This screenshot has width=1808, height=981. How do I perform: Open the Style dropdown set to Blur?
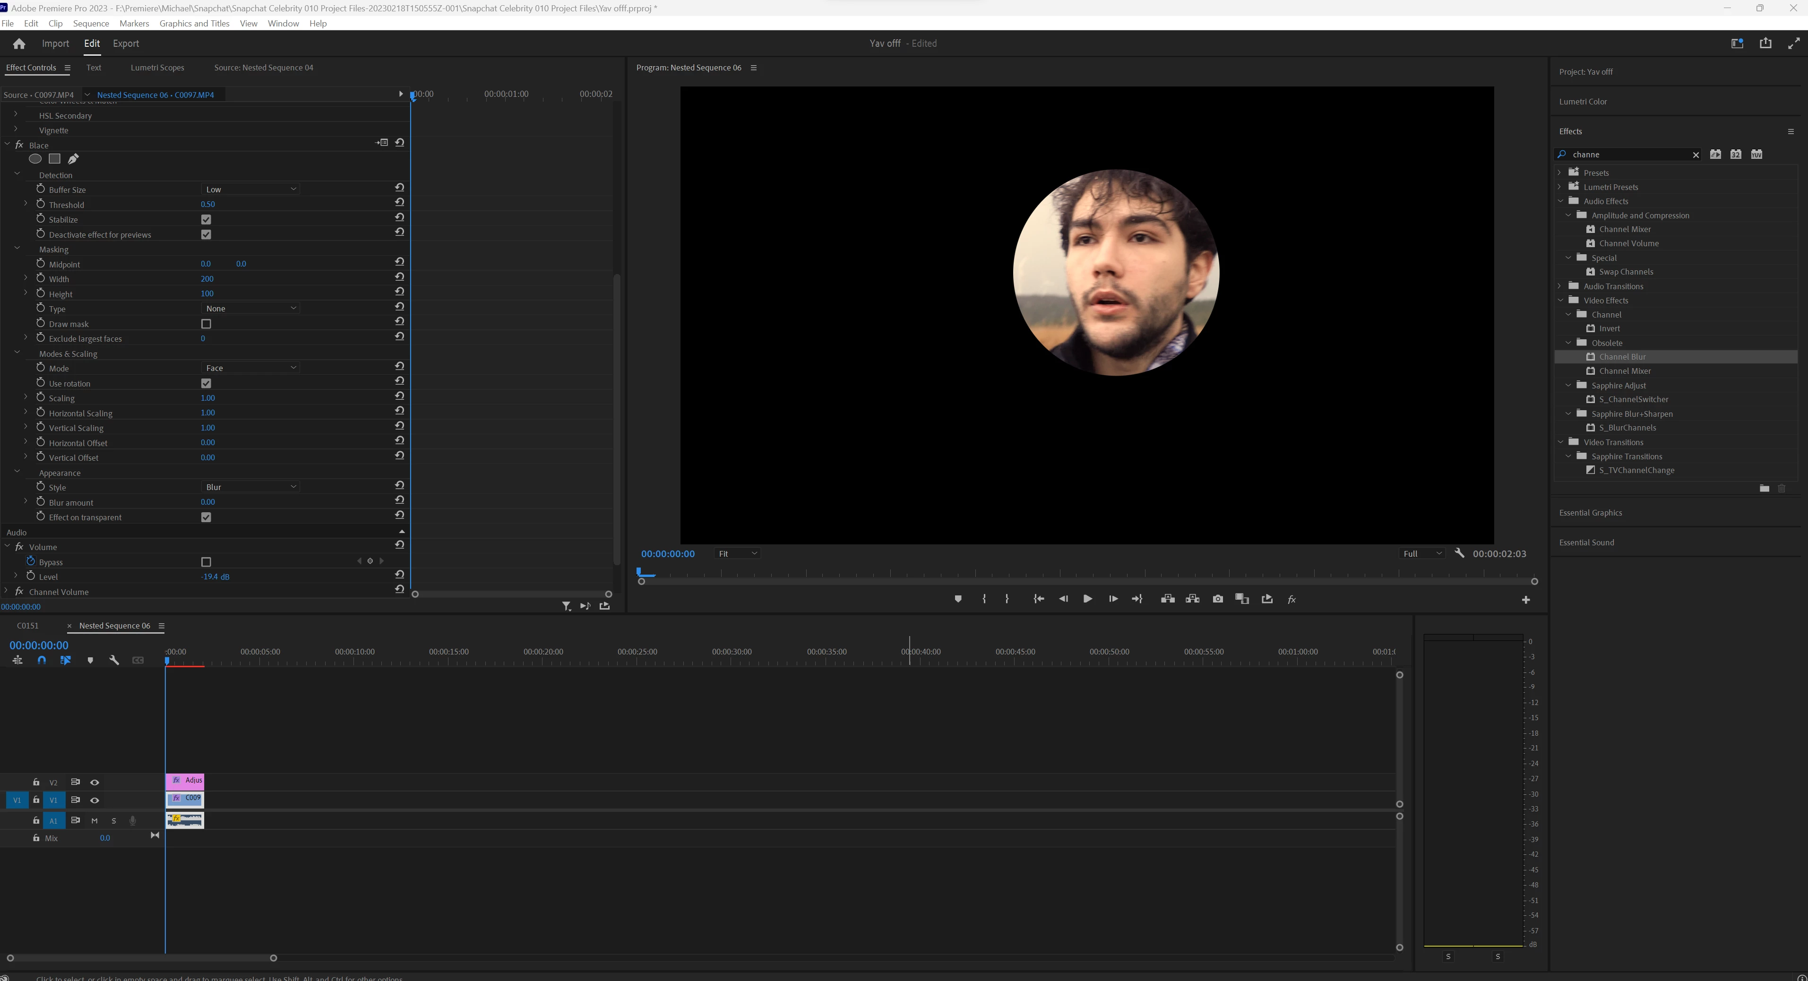(x=250, y=487)
